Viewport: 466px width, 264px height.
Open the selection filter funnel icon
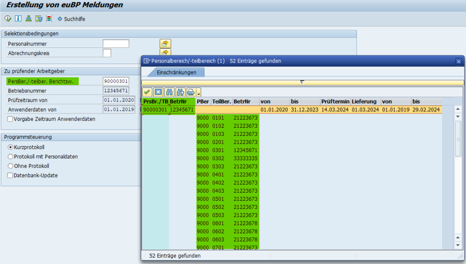click(39, 19)
